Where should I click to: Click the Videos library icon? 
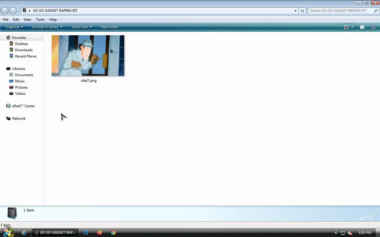tap(11, 93)
